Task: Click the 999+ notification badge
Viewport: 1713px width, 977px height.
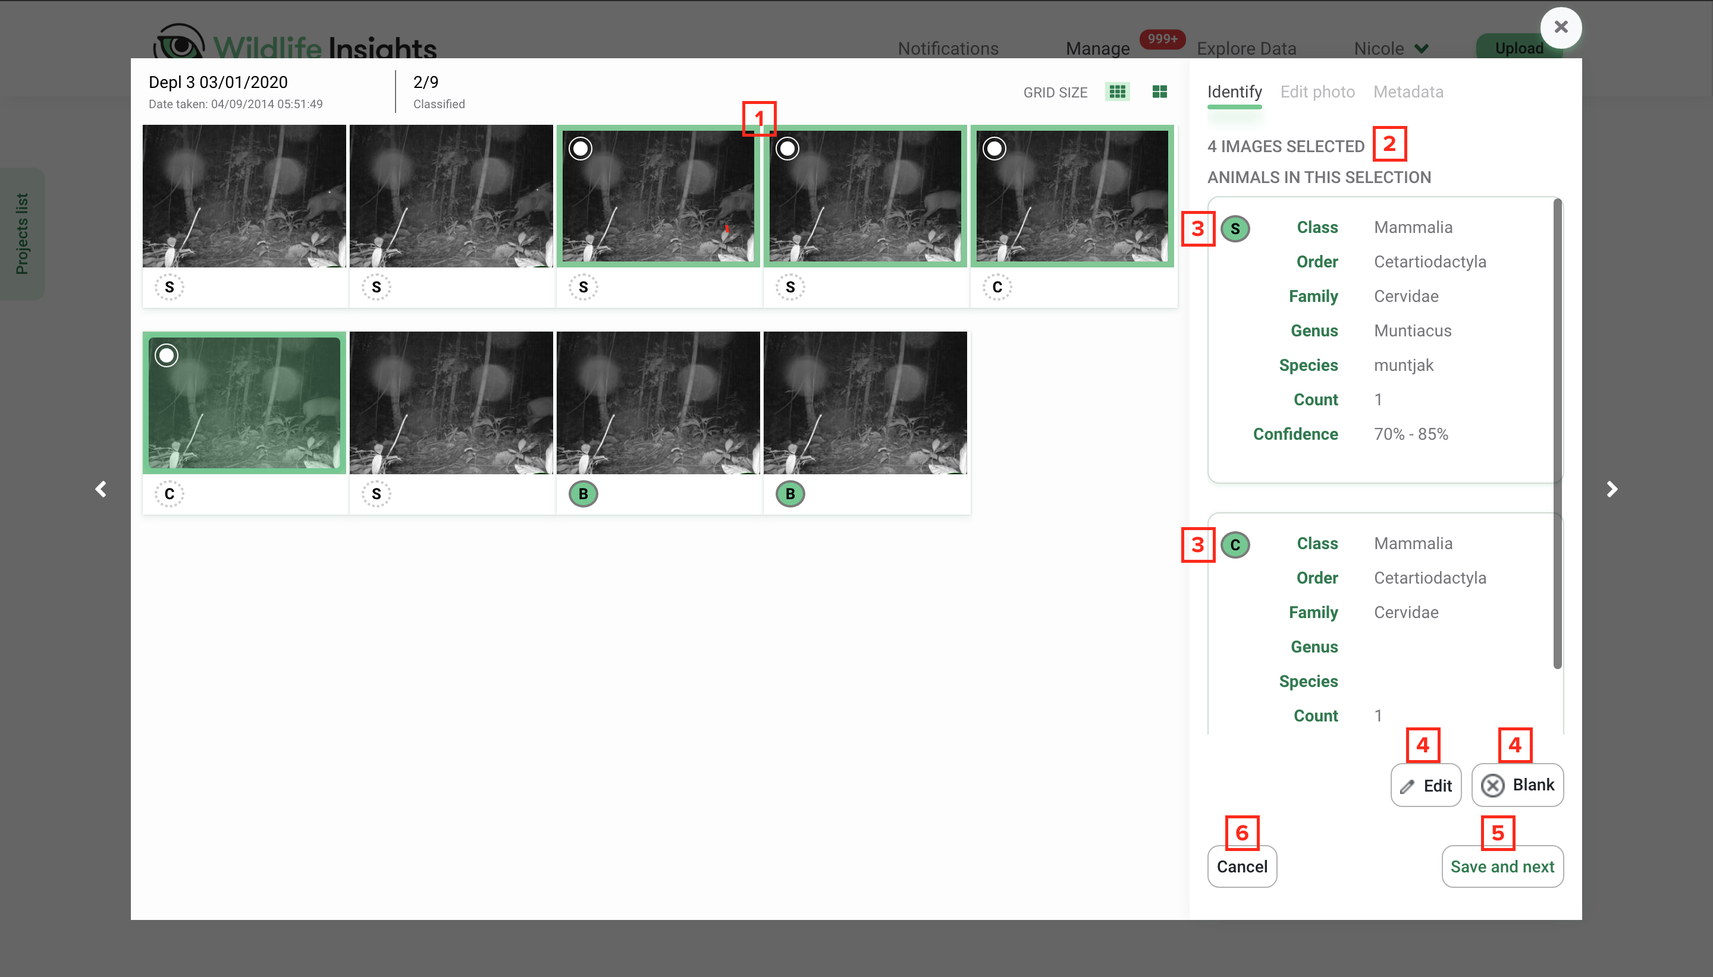Action: 1162,39
